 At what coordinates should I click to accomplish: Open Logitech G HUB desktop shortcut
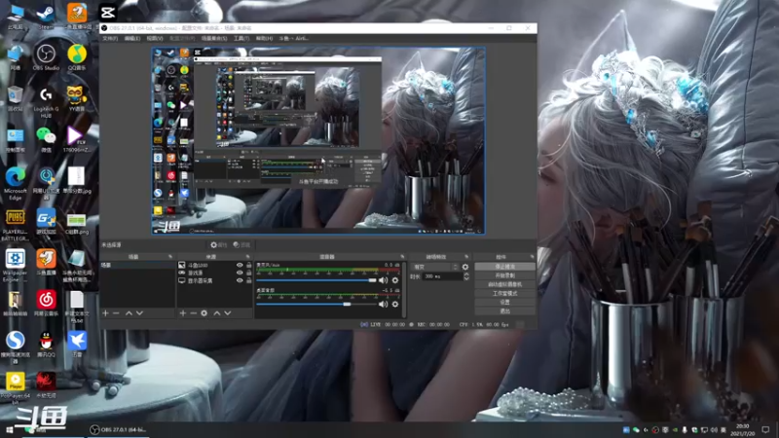[x=46, y=102]
